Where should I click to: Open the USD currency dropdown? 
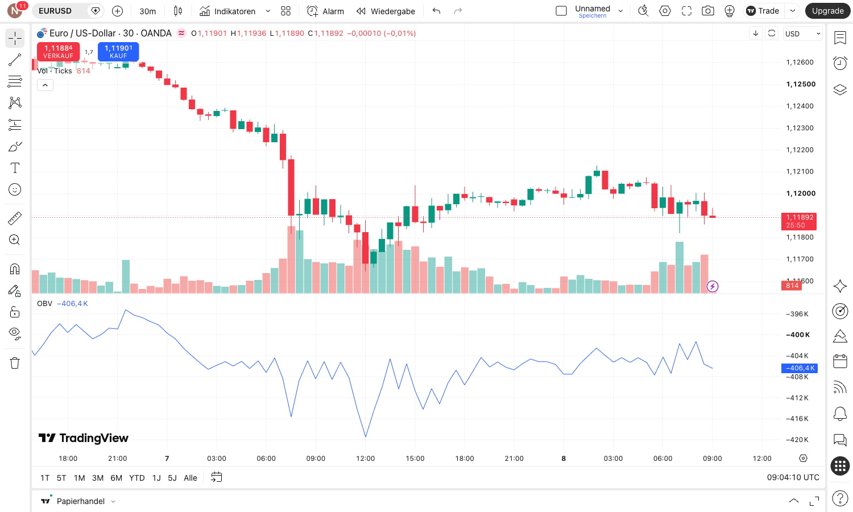pyautogui.click(x=802, y=34)
